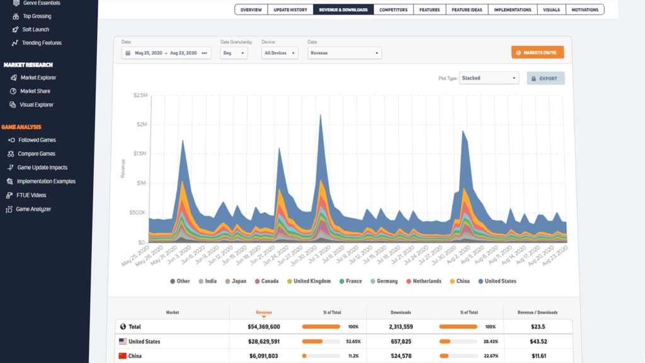
Task: Open the Visual Explorer tool
Action: (11, 104)
